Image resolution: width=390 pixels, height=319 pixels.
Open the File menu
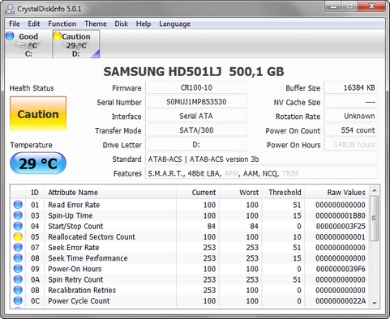15,23
